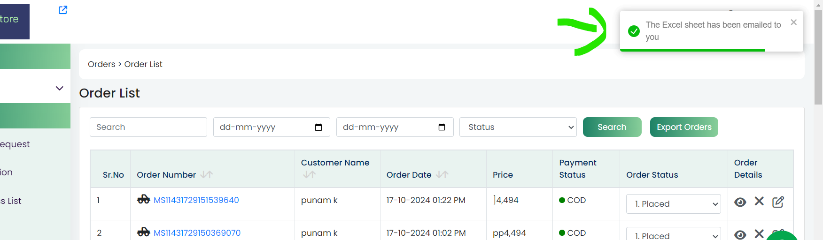823x240 pixels.
Task: Click delivery icon beside order MS11431729150369070
Action: click(143, 232)
